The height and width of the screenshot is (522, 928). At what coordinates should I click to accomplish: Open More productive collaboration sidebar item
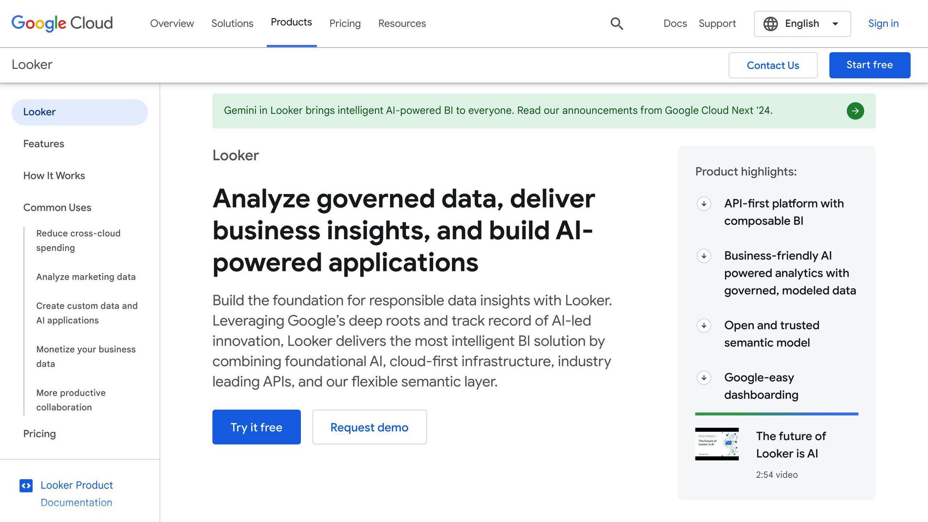click(71, 400)
